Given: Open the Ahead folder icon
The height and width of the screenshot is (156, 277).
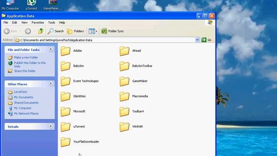Looking at the screenshot, I should point(124,51).
